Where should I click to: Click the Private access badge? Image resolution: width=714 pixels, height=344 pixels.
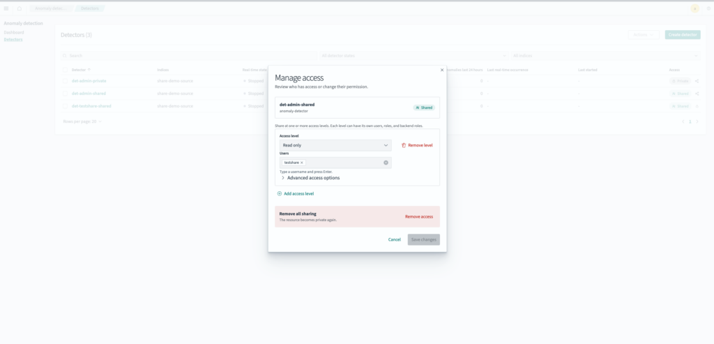coord(680,81)
